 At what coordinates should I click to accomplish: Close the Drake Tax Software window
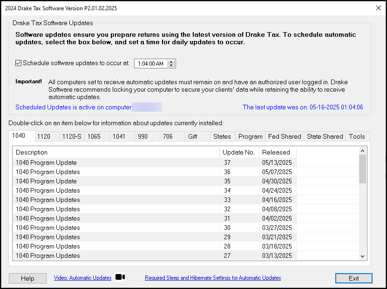pos(378,8)
